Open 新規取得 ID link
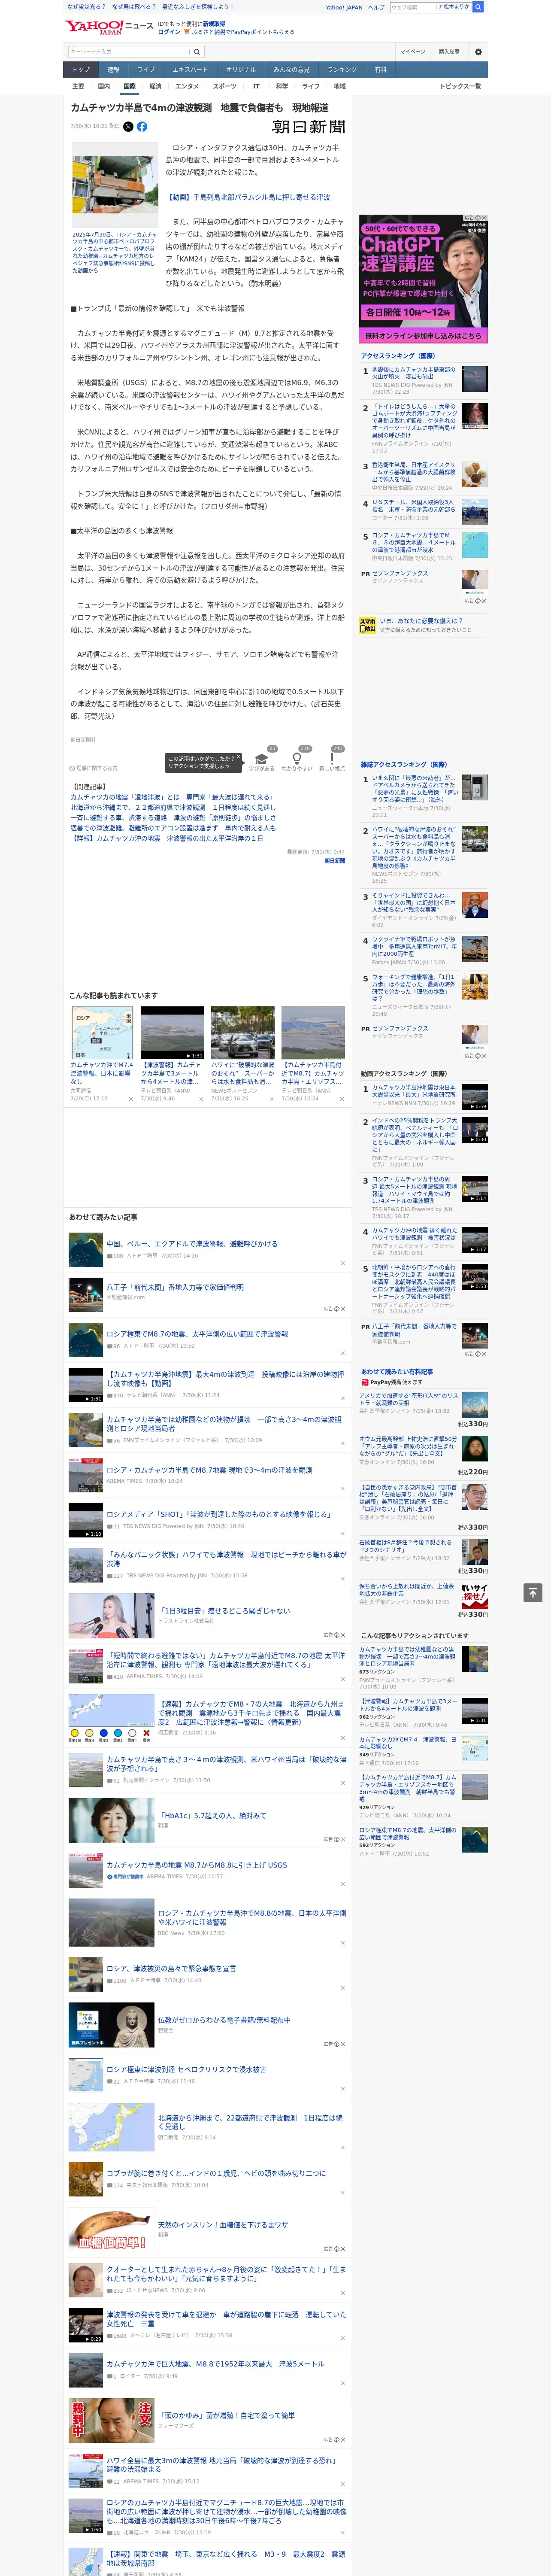This screenshot has height=2576, width=551. (214, 23)
